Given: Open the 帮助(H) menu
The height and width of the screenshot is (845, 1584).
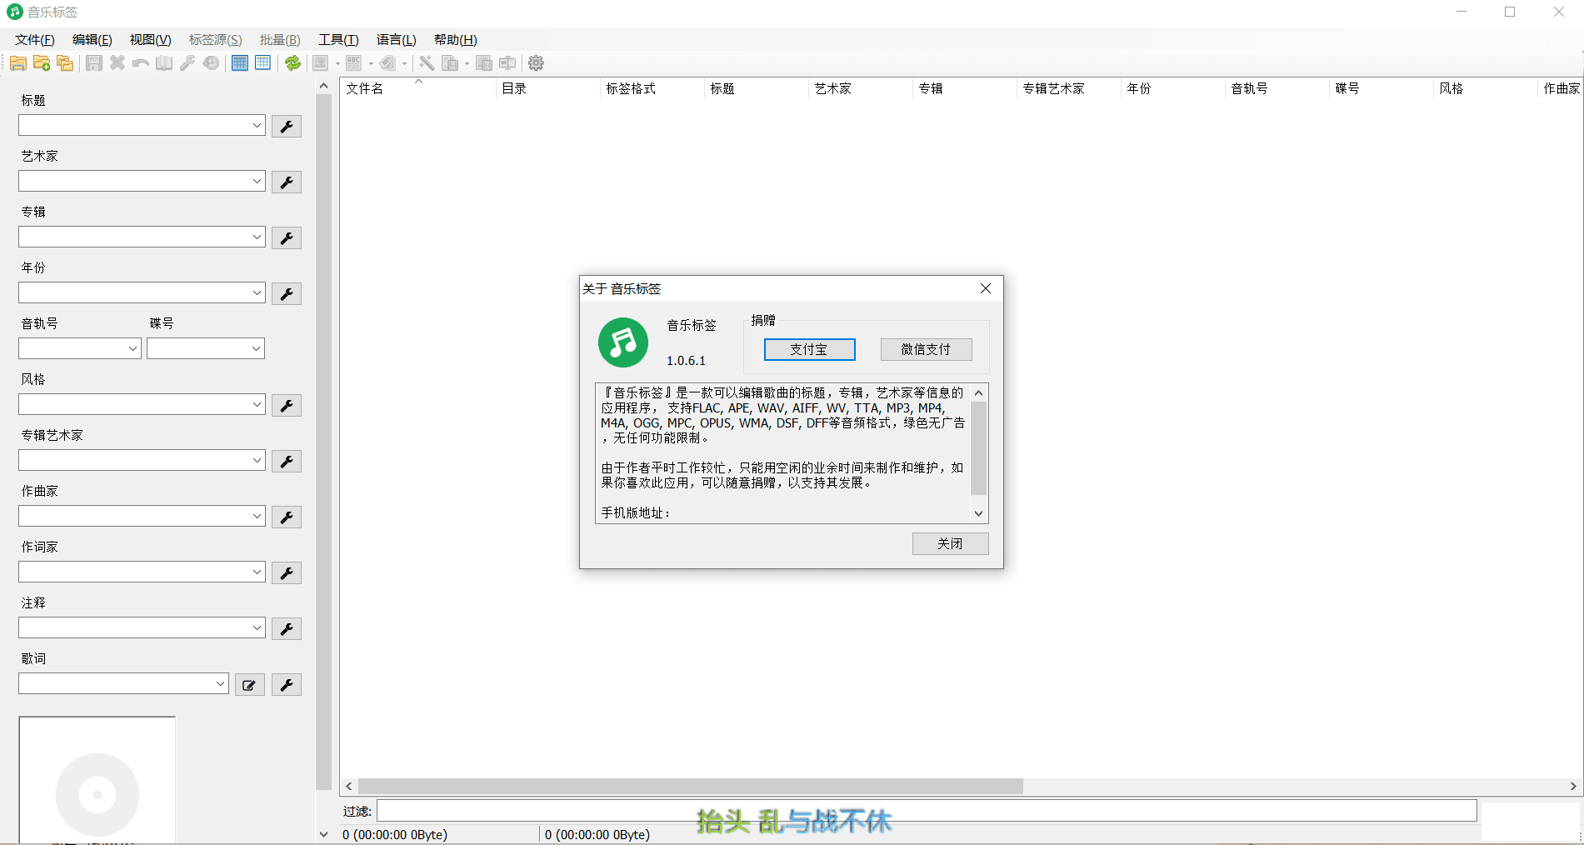Looking at the screenshot, I should (x=455, y=40).
